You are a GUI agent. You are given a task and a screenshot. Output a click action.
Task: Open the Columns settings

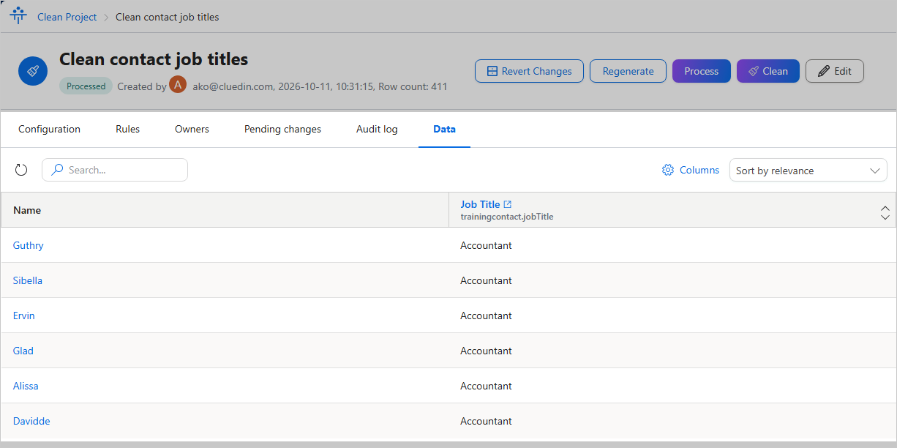691,170
